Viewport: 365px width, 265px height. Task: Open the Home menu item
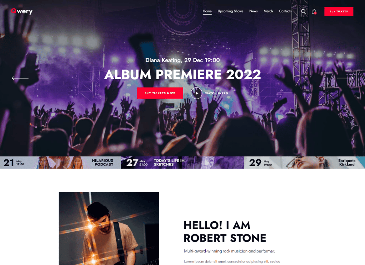coord(207,11)
